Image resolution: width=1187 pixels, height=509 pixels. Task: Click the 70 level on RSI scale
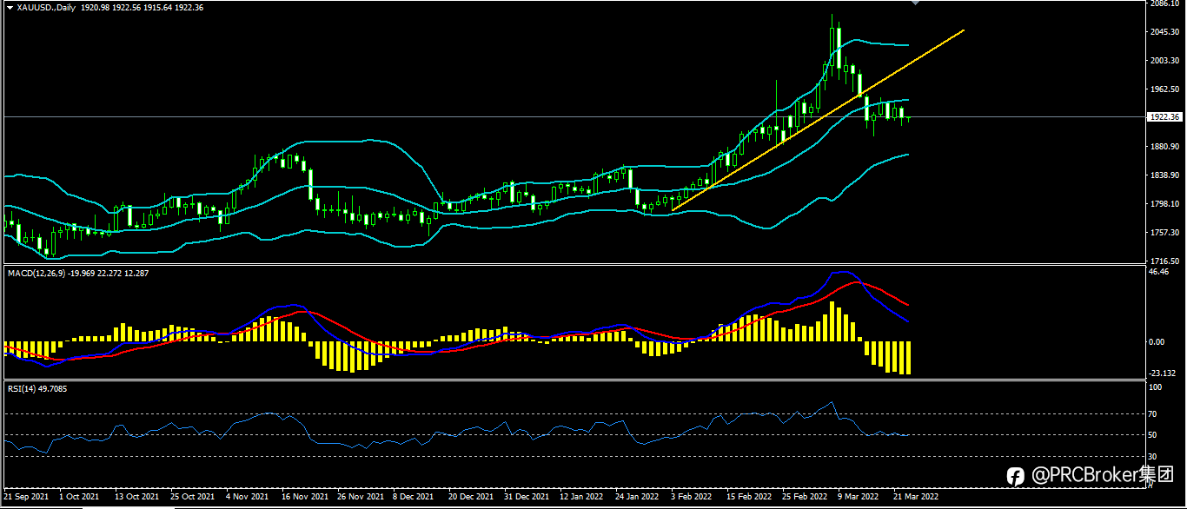(x=1153, y=414)
